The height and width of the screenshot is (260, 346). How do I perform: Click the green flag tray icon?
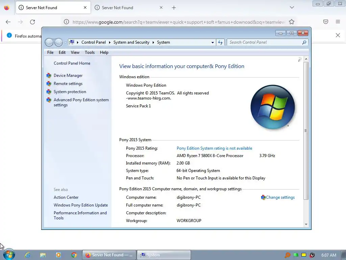click(x=296, y=255)
